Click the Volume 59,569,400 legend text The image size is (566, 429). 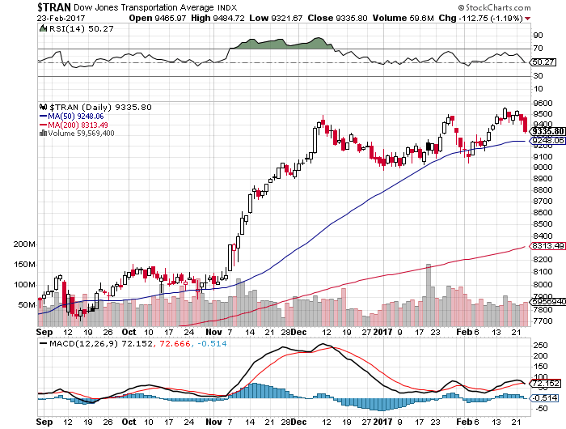click(81, 134)
